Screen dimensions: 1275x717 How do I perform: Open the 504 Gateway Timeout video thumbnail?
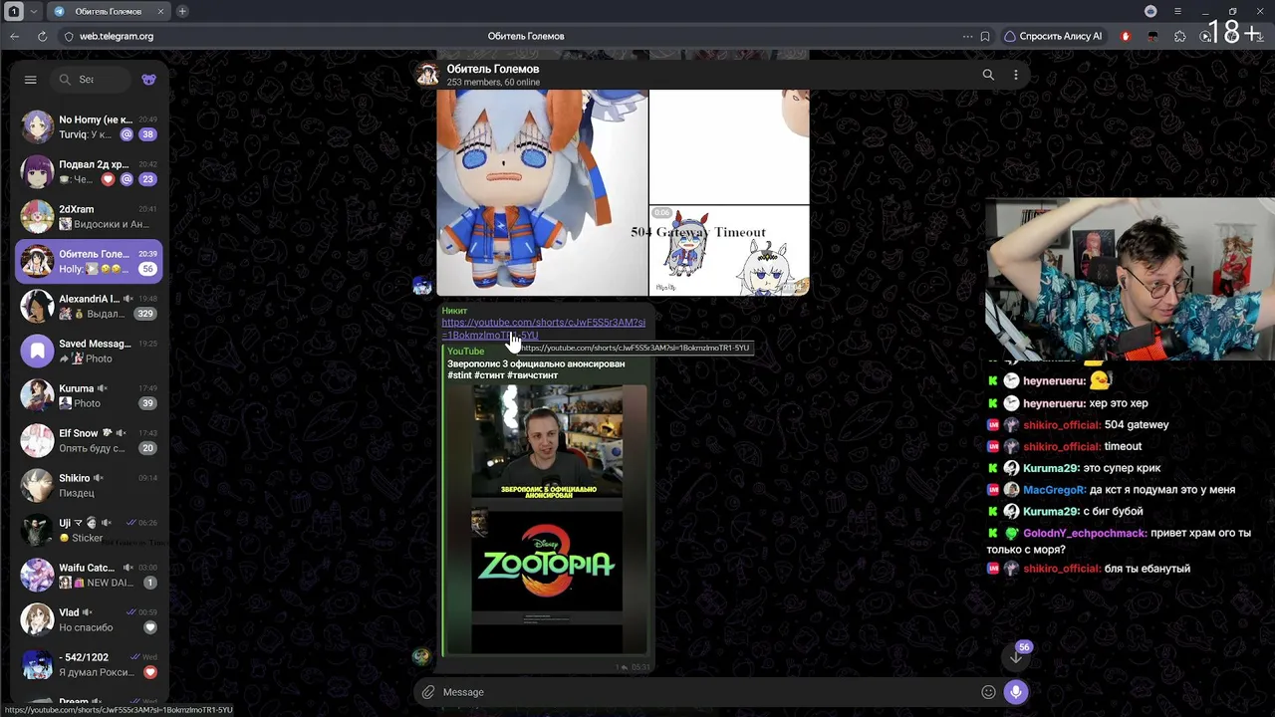[x=729, y=251]
